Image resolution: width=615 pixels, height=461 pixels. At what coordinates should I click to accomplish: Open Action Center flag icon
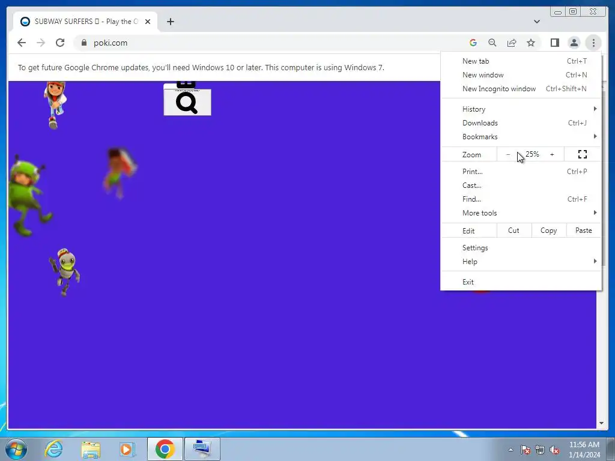pyautogui.click(x=526, y=450)
